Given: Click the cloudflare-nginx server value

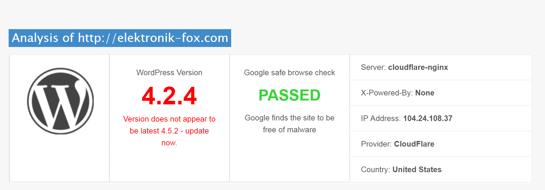Looking at the screenshot, I should point(418,67).
